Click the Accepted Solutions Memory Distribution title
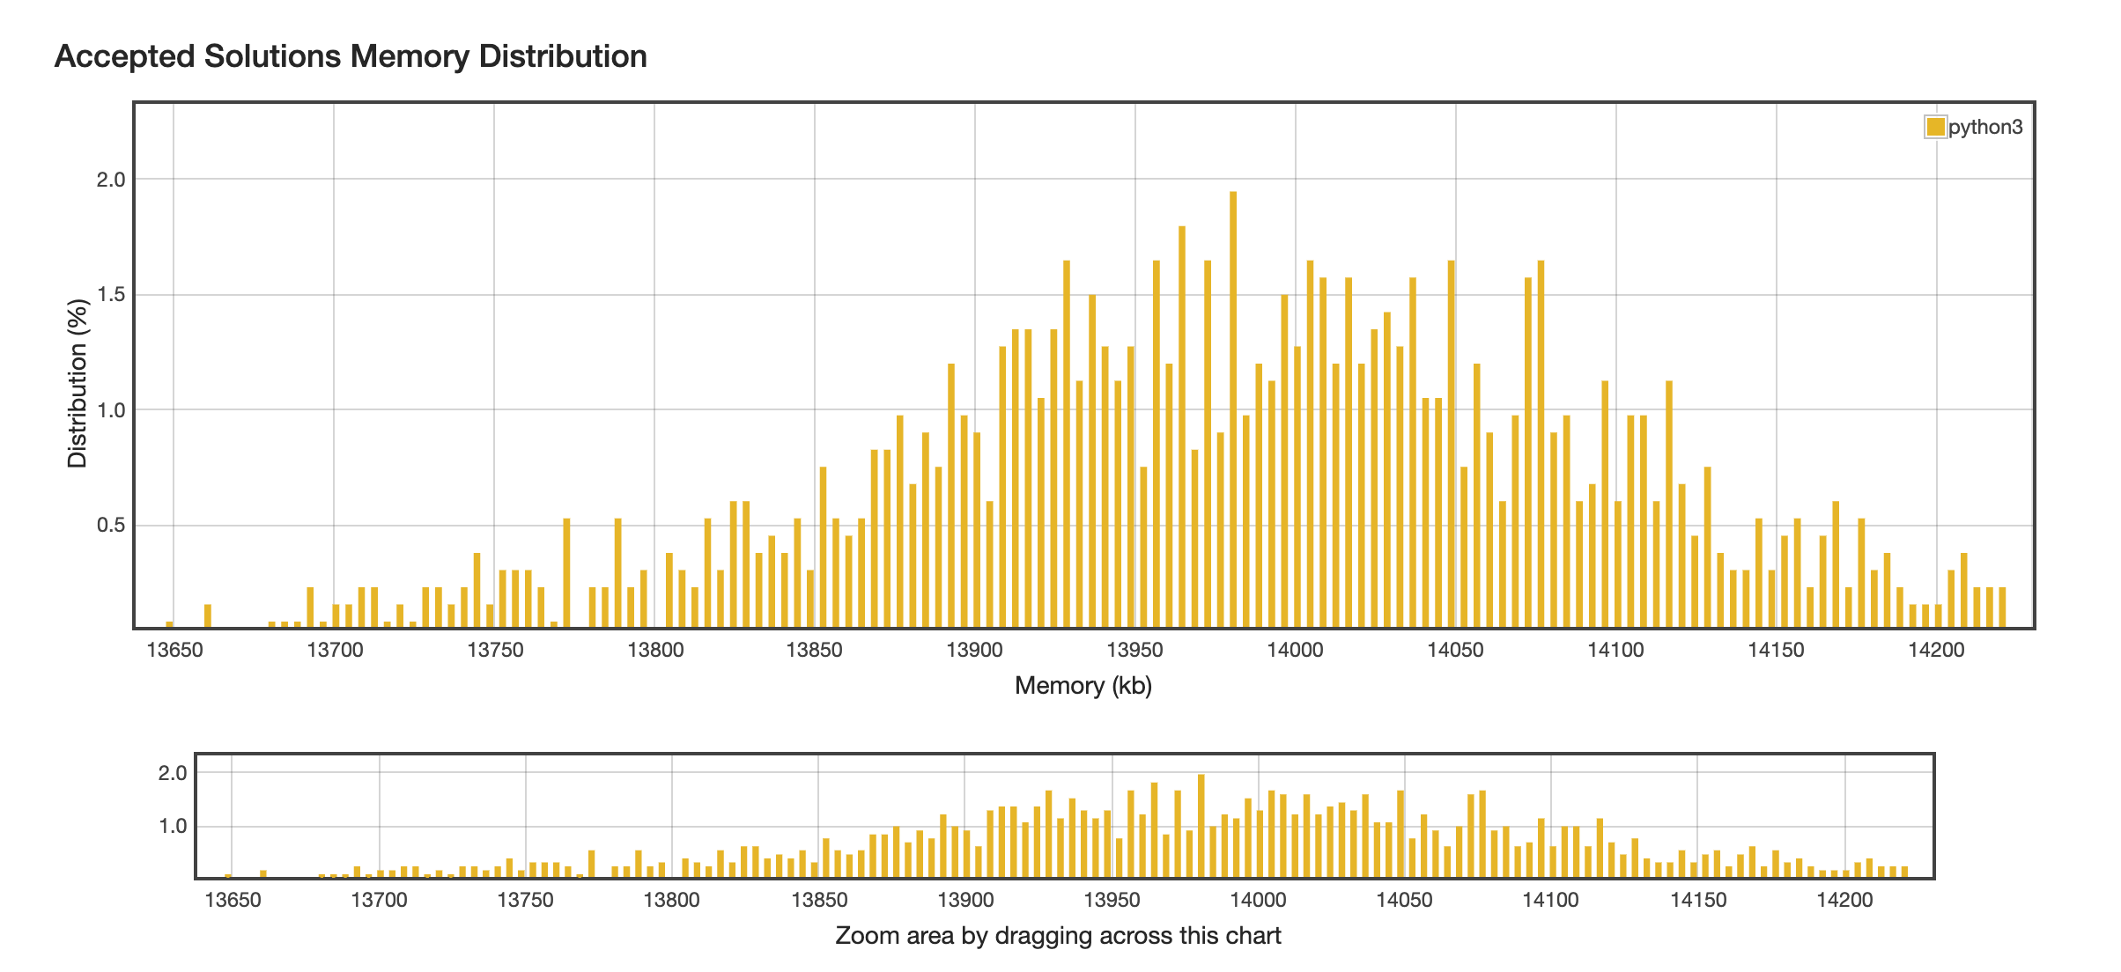Screen dimensions: 2121x972 click(x=351, y=56)
